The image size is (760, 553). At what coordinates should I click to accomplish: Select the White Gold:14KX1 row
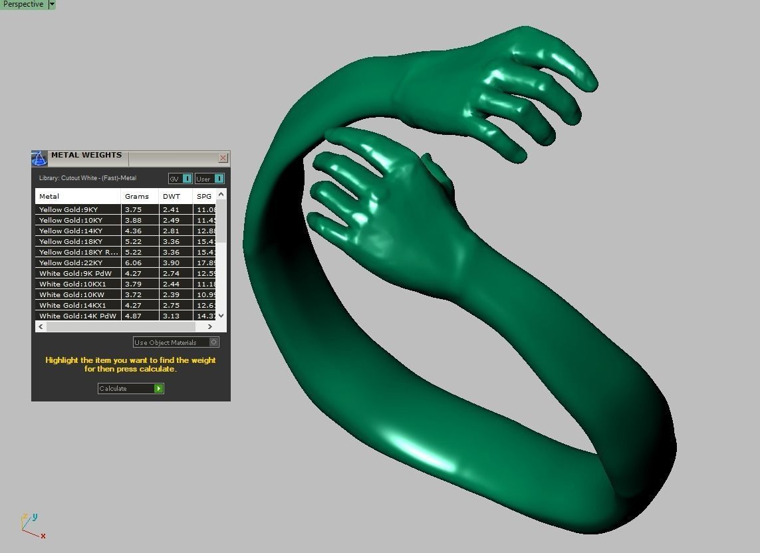coord(125,305)
